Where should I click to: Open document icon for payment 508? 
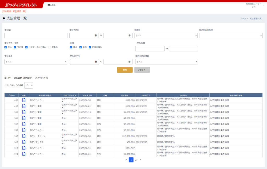click(24, 142)
